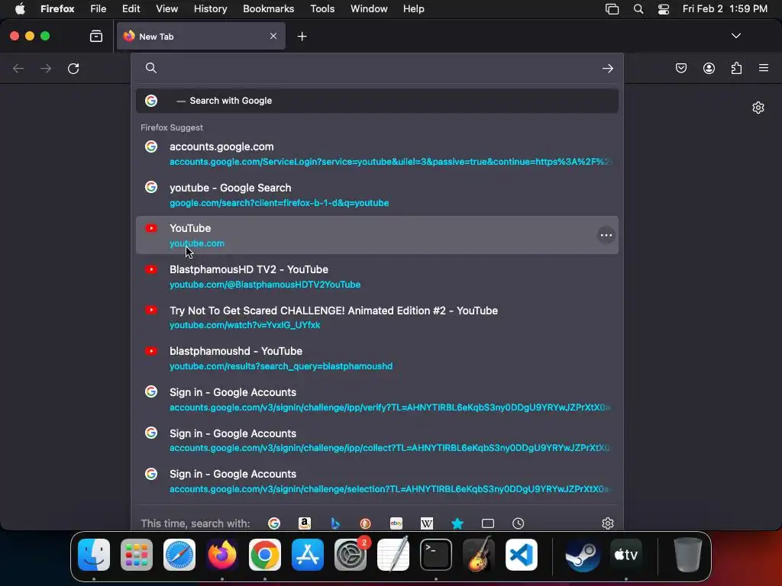Open a new tab with plus button
Viewport: 782px width, 586px height.
pyautogui.click(x=302, y=37)
